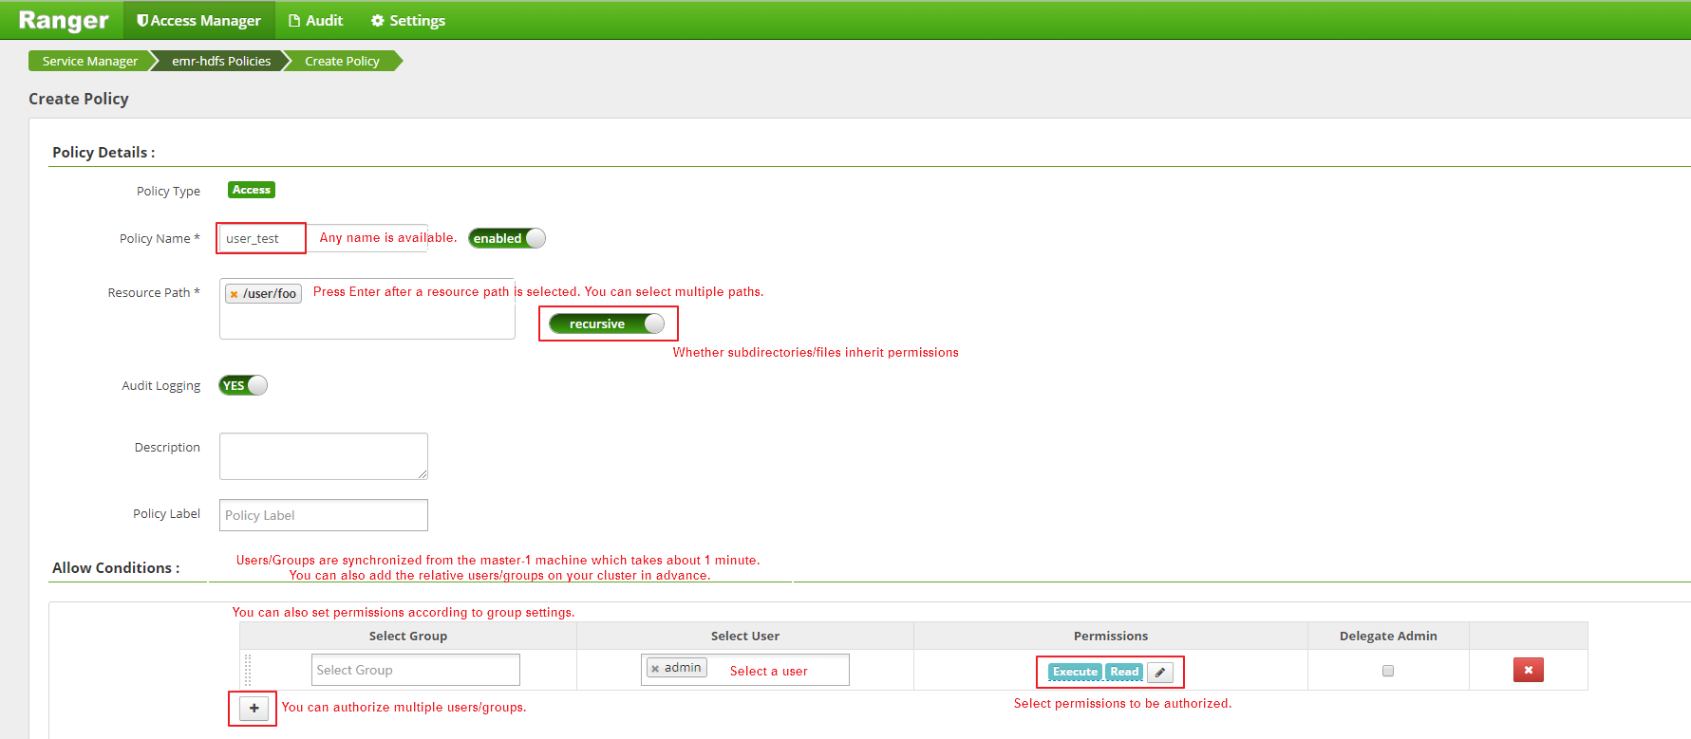This screenshot has width=1691, height=739.
Task: Click the Ranger logo
Action: pos(64,20)
